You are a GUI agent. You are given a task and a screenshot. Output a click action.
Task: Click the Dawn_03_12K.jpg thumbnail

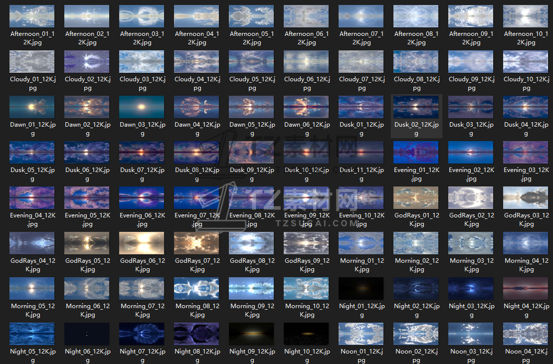142,107
